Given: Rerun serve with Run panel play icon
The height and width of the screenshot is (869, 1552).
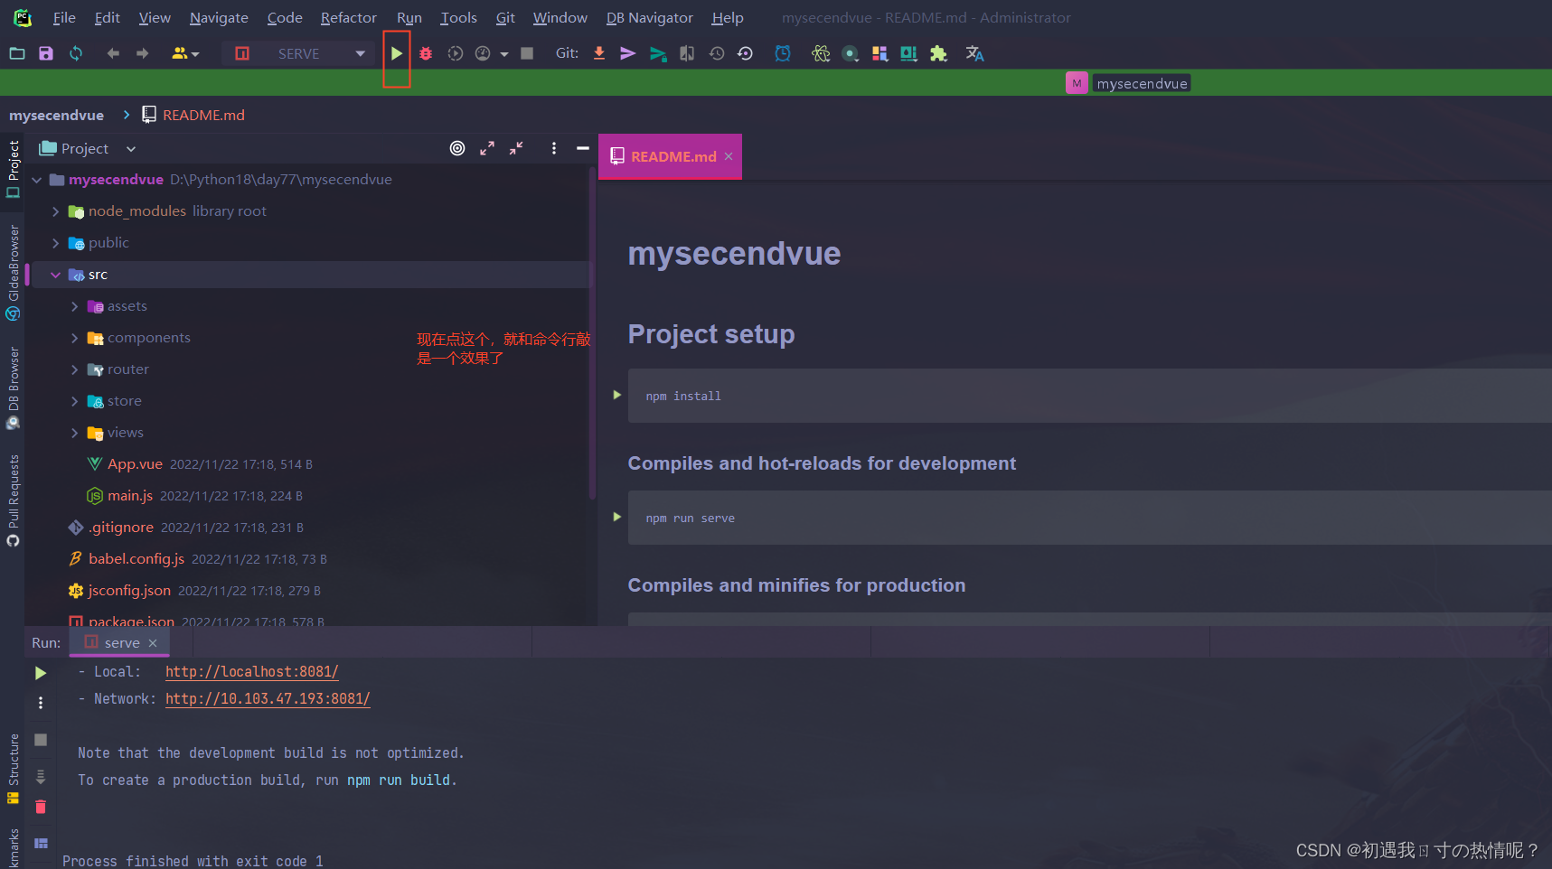Looking at the screenshot, I should coord(40,673).
